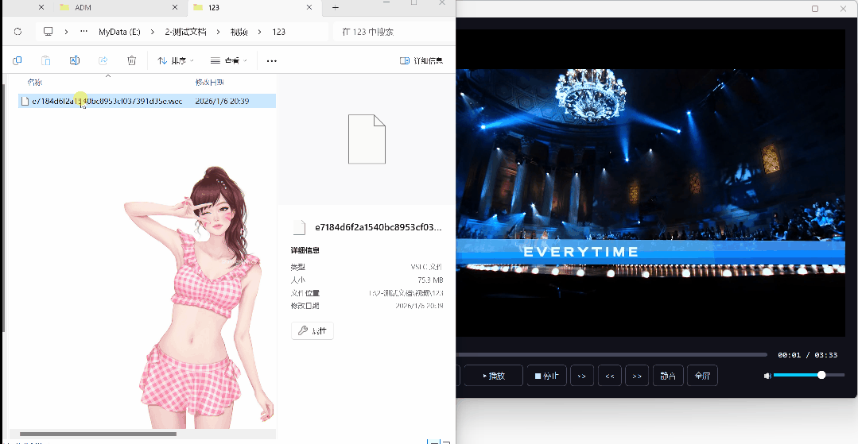Open the 排序 sort dropdown
This screenshot has width=858, height=444.
[176, 60]
